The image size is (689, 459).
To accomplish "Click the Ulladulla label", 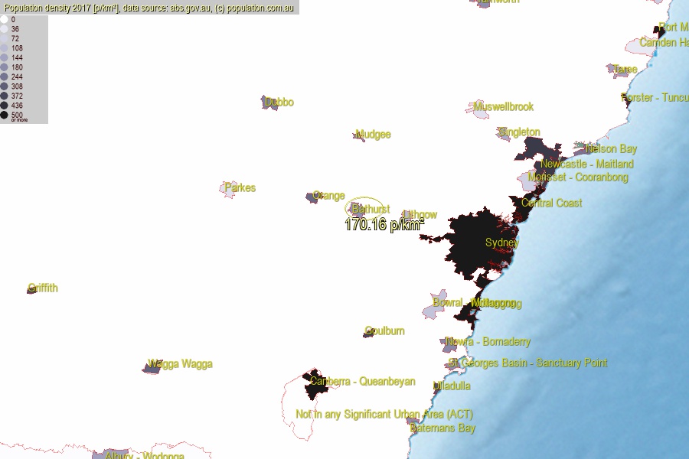I will (452, 386).
